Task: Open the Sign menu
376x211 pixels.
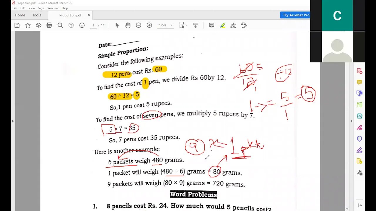Action: pyautogui.click(x=41, y=8)
